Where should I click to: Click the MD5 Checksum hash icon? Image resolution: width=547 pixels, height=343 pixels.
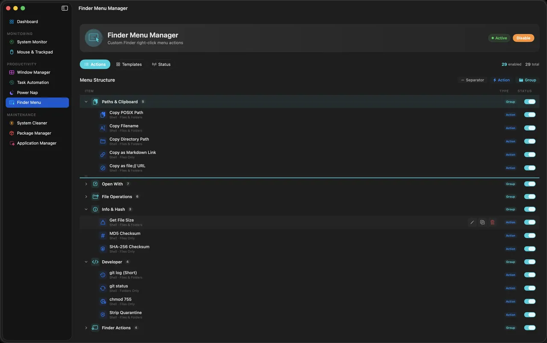103,236
